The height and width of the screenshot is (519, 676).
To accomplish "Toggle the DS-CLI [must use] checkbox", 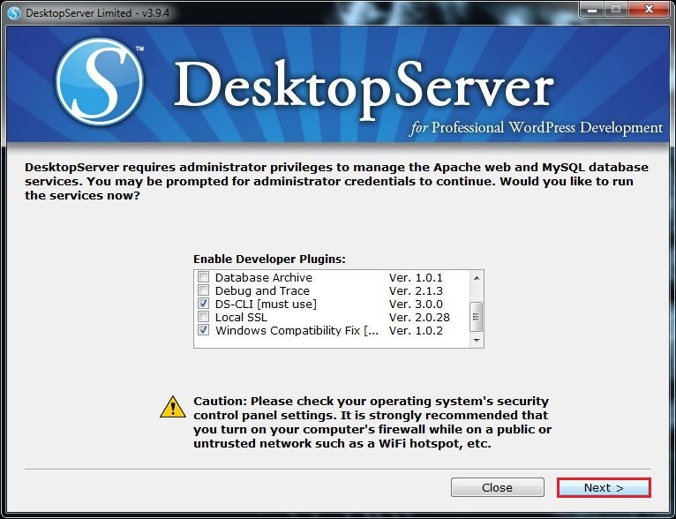I will click(x=204, y=304).
